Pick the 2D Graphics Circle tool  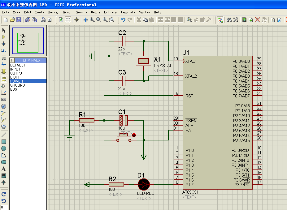point(4,148)
